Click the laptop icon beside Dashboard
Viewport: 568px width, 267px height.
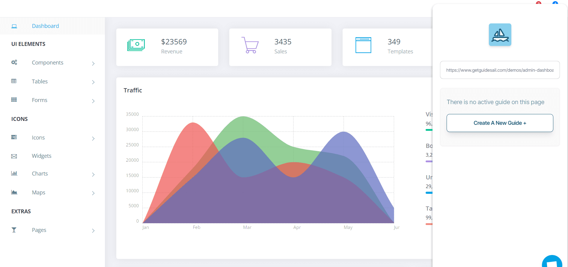click(14, 26)
